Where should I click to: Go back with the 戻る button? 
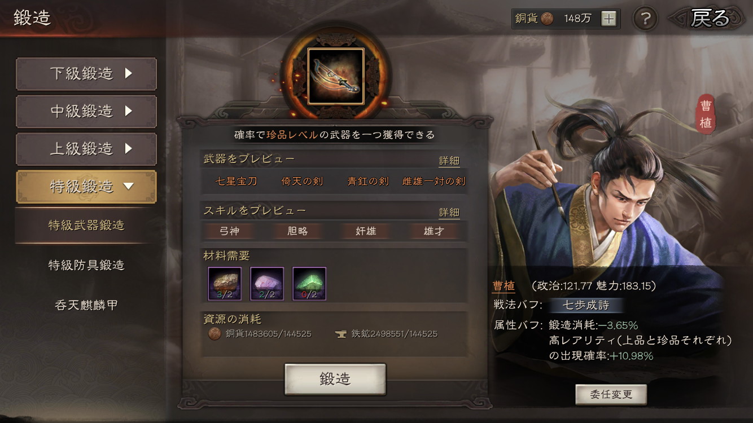click(x=710, y=19)
